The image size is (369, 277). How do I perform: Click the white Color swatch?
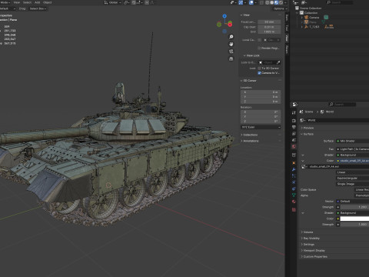point(354,219)
